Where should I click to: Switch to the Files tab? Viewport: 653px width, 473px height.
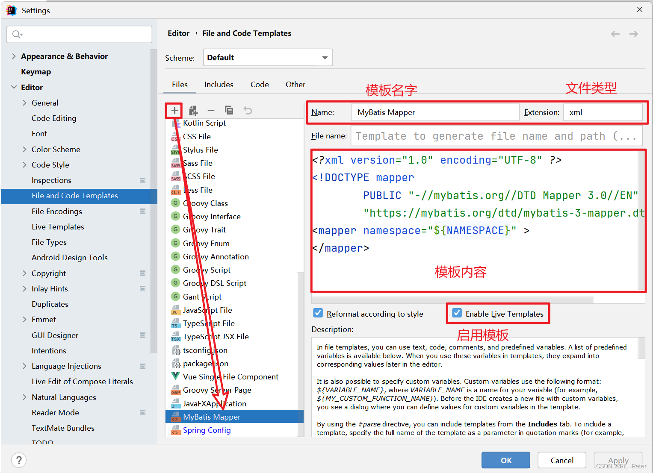pyautogui.click(x=180, y=85)
